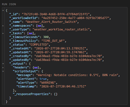The width and height of the screenshot is (130, 107).
Task: Click the "message" key
Action: 24,75
